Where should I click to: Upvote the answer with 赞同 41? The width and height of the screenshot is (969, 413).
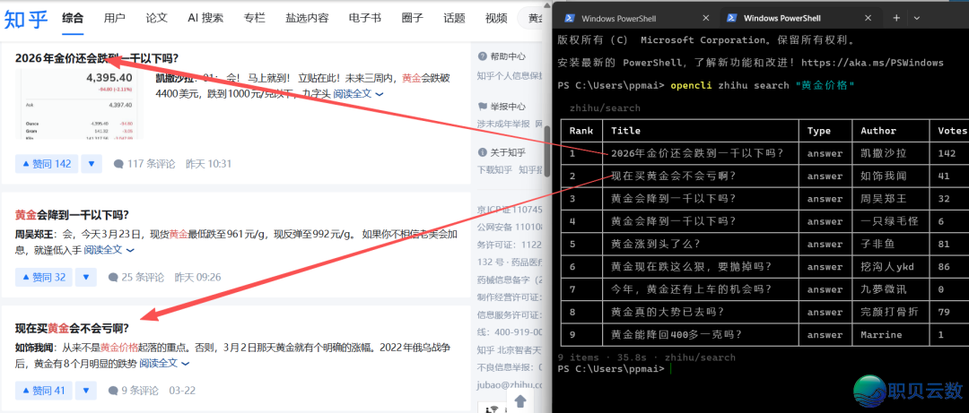point(44,391)
